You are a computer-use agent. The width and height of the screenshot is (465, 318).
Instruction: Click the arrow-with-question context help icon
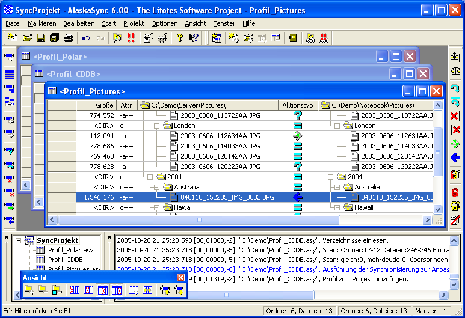(x=194, y=38)
